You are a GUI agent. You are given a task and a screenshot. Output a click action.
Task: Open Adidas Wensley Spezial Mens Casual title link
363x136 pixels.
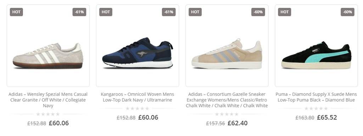tap(48, 100)
